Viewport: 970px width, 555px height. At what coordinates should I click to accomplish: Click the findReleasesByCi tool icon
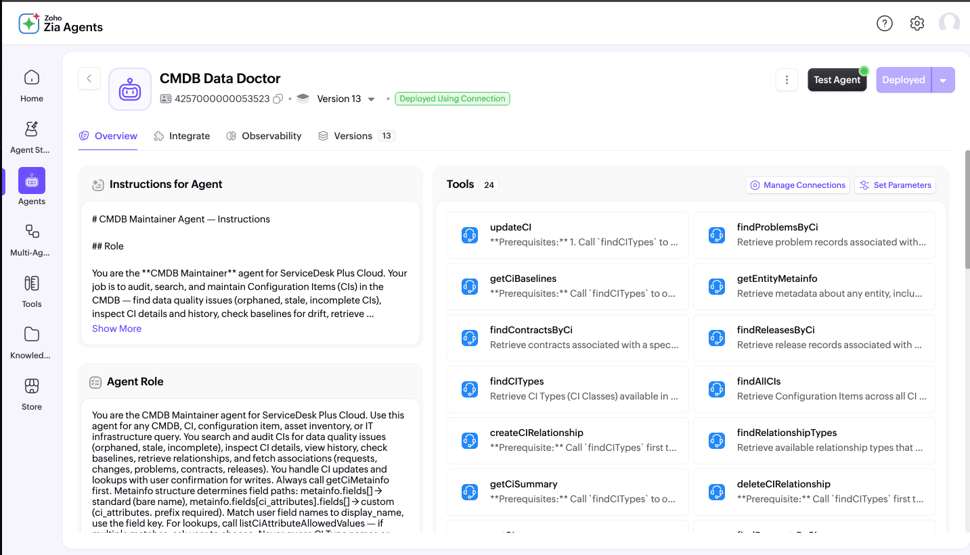click(x=717, y=338)
